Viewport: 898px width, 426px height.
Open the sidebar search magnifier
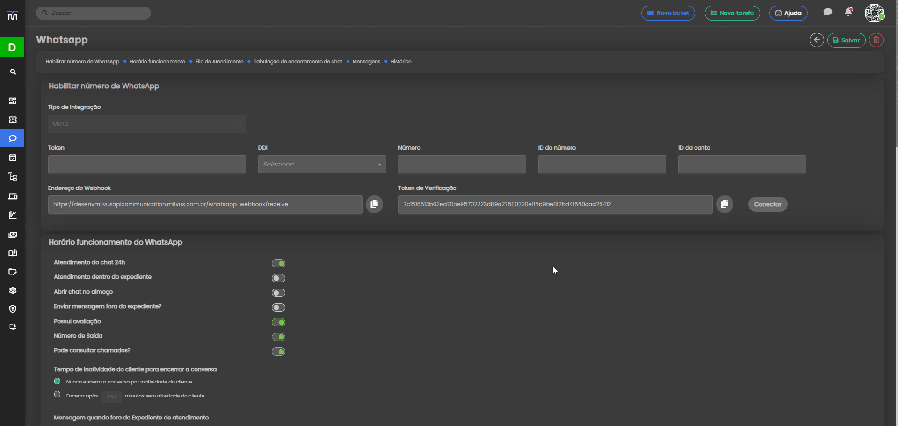tap(13, 72)
